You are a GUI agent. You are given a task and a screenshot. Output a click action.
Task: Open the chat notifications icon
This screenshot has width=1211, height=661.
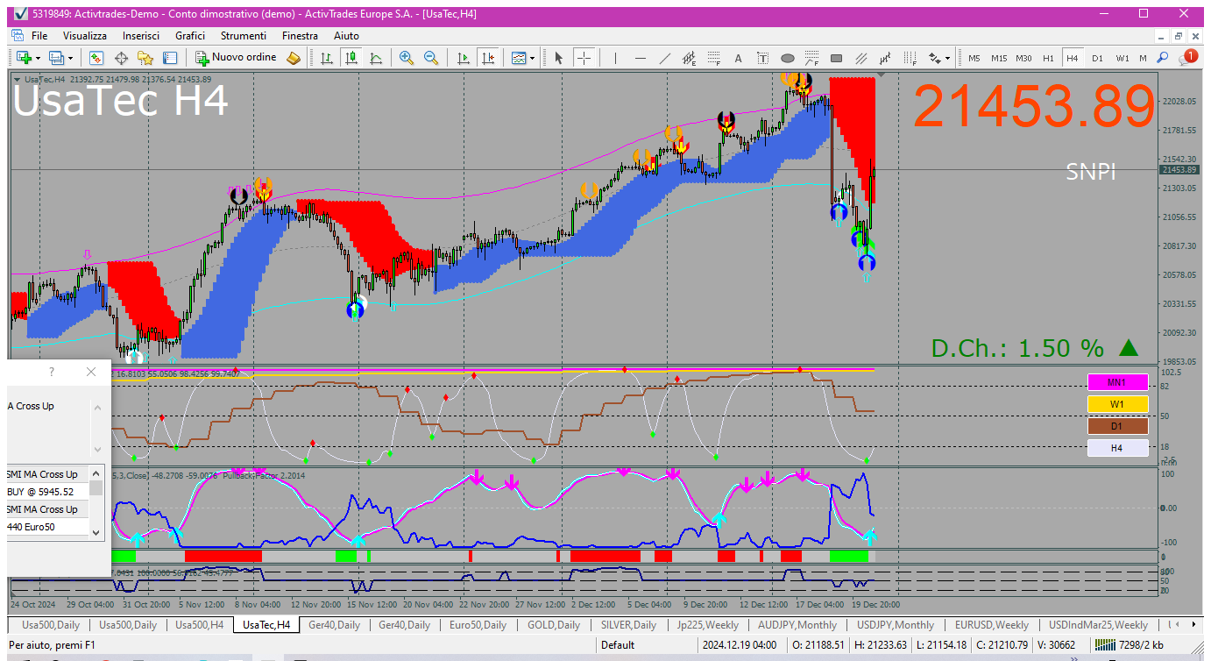tap(1187, 58)
